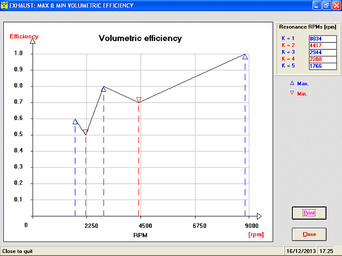342x256 pixels.
Task: Click the red [rpm] unit label
Action: pyautogui.click(x=256, y=235)
